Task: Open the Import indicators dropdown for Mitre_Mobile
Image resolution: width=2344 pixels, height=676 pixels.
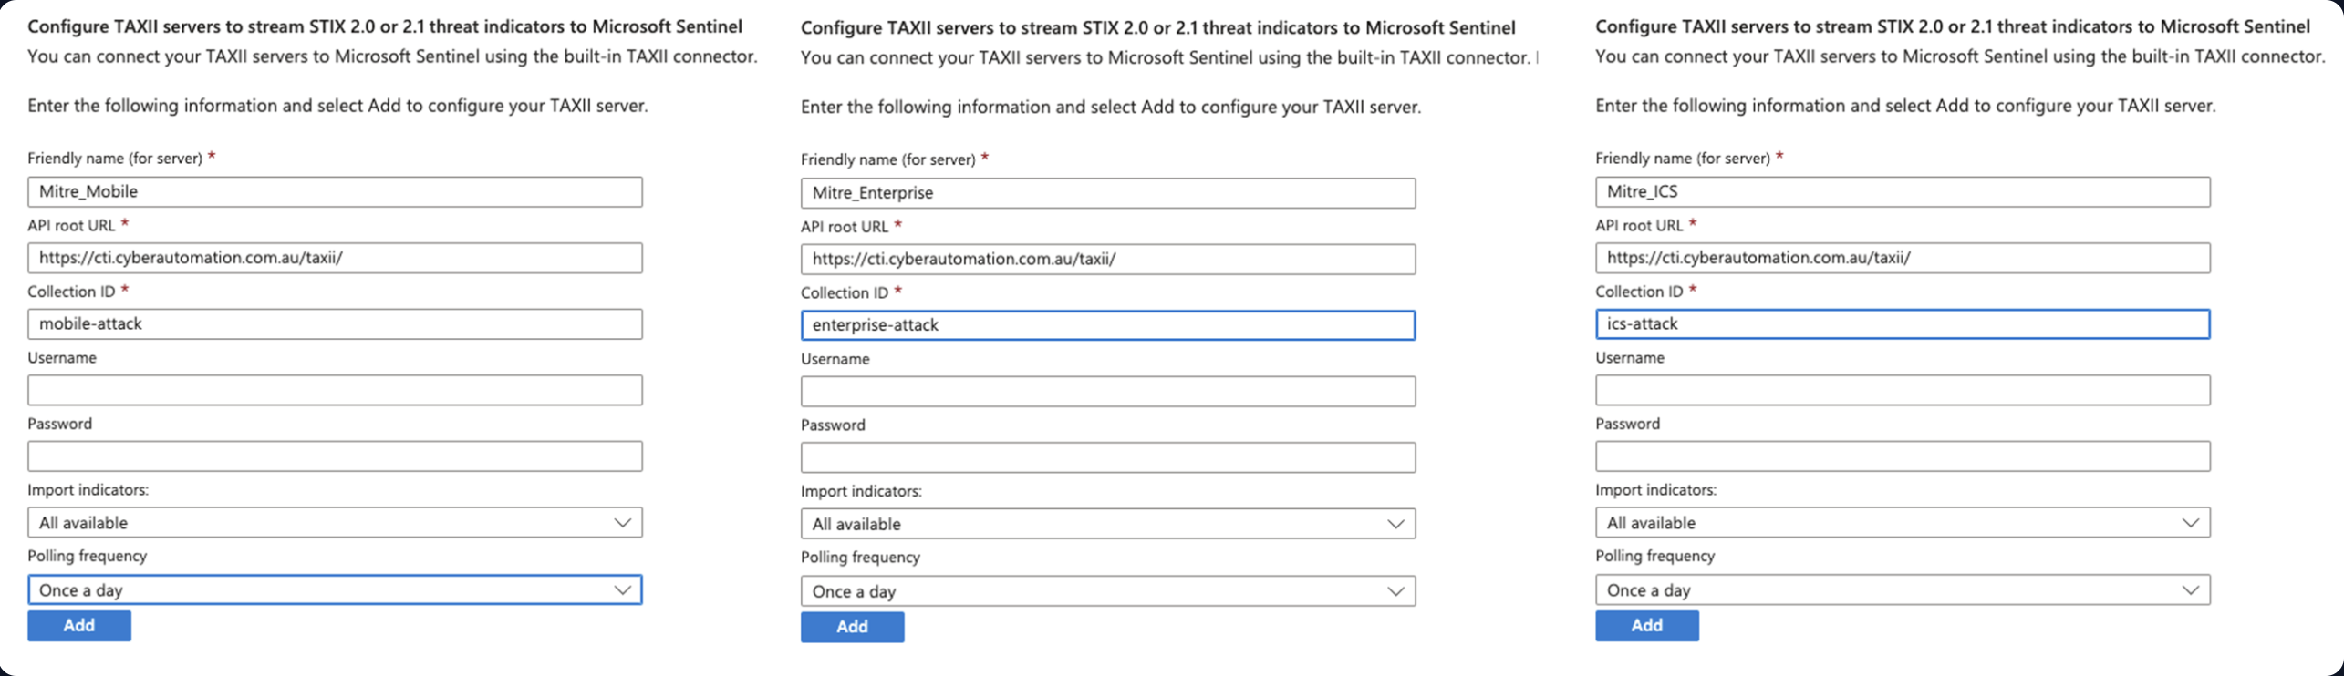Action: click(336, 522)
